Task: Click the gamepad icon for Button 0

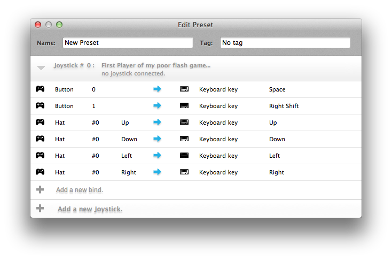Action: (40, 89)
